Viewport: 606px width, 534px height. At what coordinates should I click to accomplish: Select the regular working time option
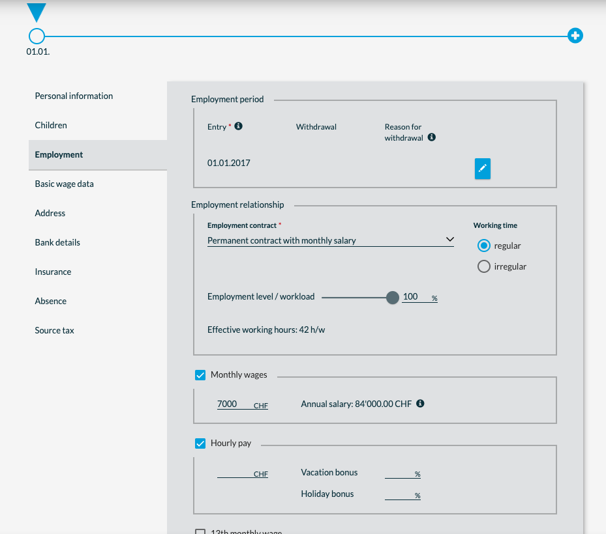484,246
